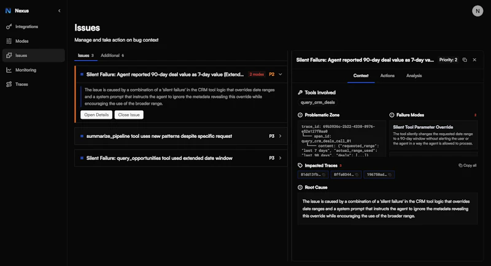Select the query_opportunities silent failure issue title
This screenshot has height=266, width=491.
pyautogui.click(x=160, y=158)
